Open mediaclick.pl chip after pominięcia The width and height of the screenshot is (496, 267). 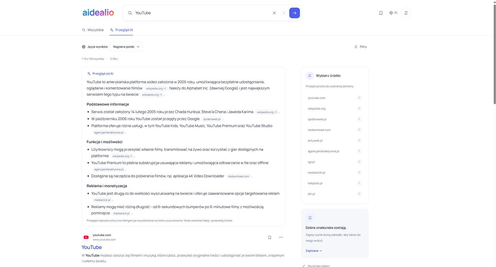[x=122, y=213]
